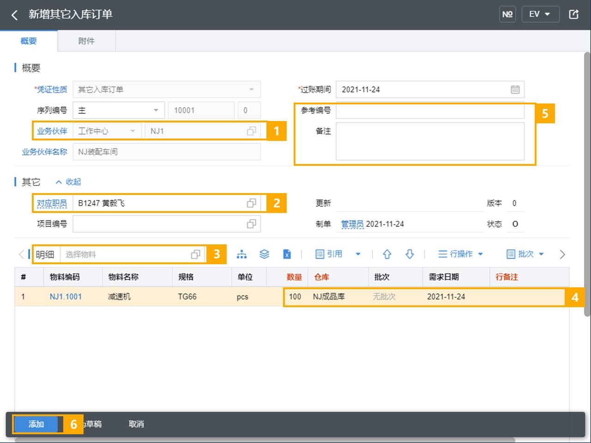Collapse the 其它 section via 收起
Screen dimensions: 591x443
[68, 182]
